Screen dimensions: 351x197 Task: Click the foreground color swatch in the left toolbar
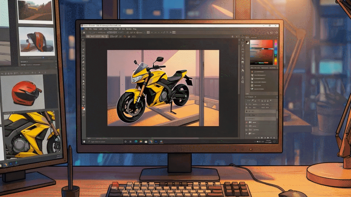83,108
